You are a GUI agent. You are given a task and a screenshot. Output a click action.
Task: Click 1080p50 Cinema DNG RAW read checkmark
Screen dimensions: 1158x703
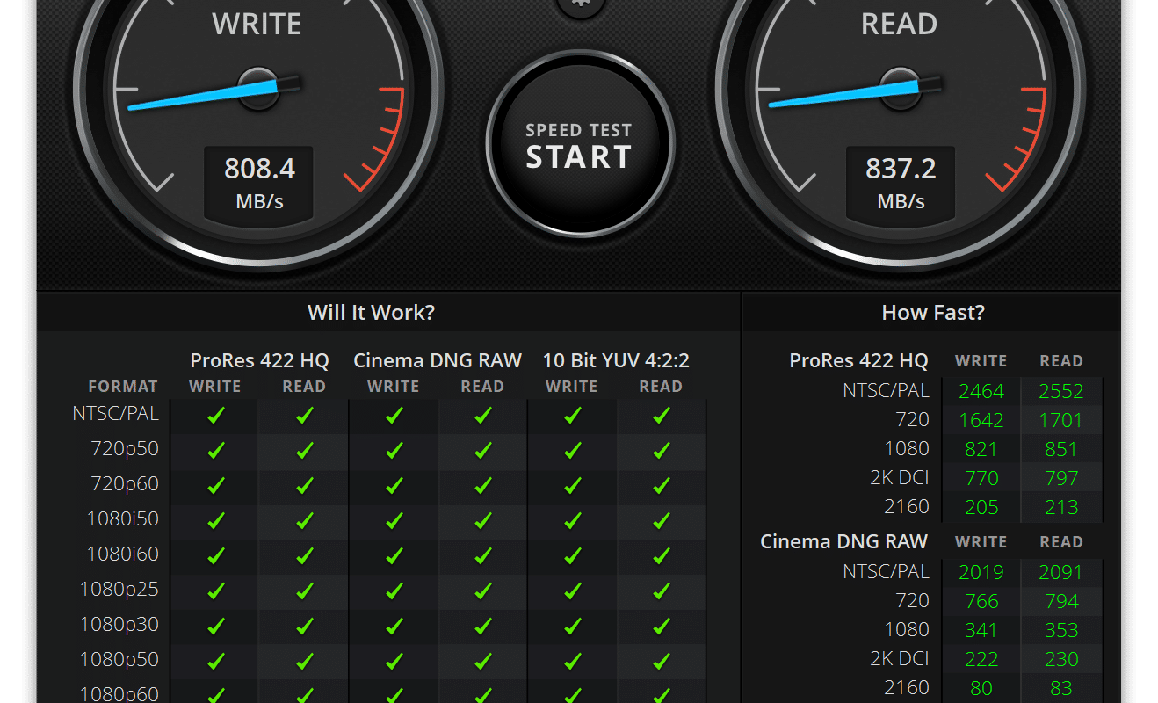click(x=482, y=662)
